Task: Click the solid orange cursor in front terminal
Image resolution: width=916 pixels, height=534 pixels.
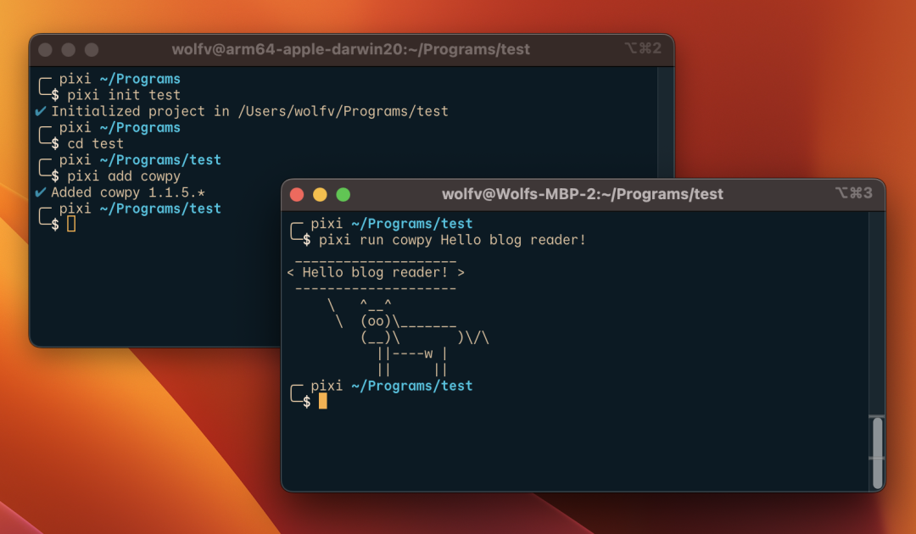Action: click(323, 401)
